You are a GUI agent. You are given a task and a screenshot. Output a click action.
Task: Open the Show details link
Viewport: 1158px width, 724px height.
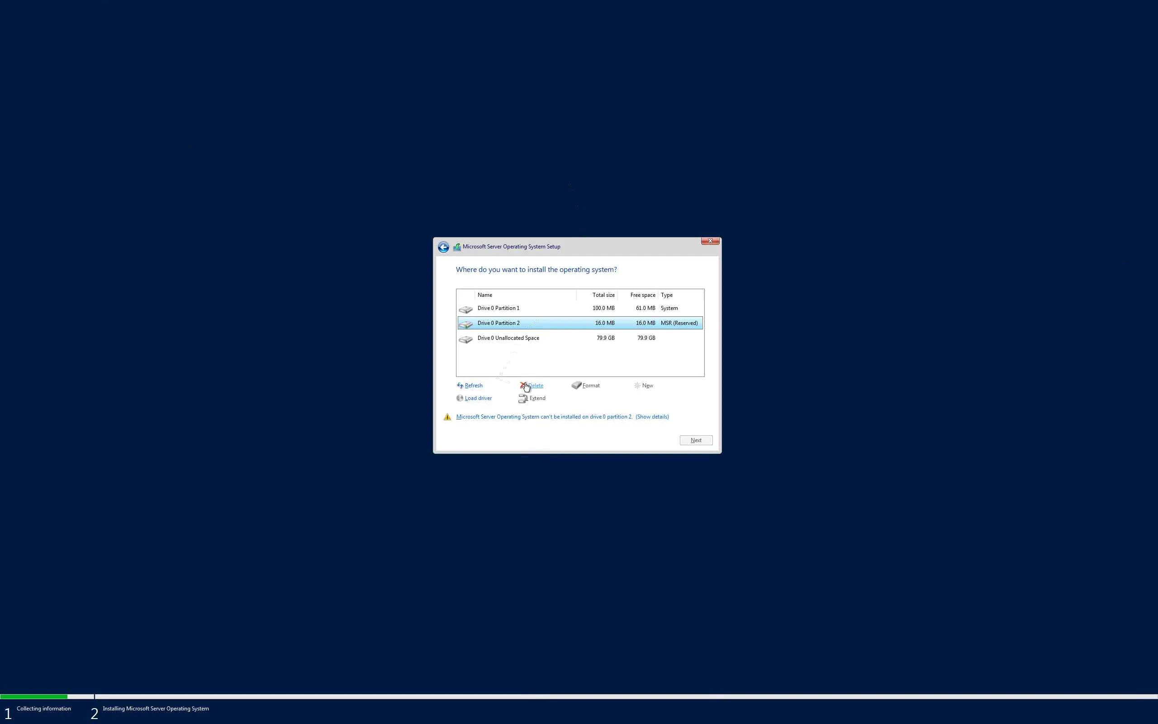point(652,417)
